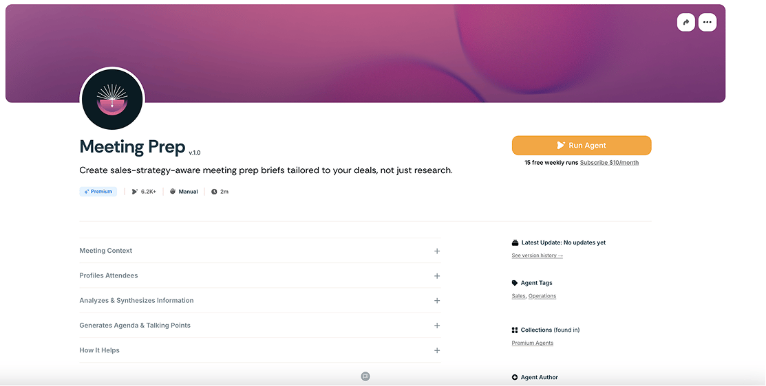The height and width of the screenshot is (386, 766).
Task: Expand Generates Agenda & Talking Points section
Action: click(436, 326)
